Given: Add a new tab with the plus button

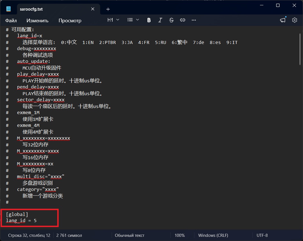Looking at the screenshot, I should click(x=108, y=9).
